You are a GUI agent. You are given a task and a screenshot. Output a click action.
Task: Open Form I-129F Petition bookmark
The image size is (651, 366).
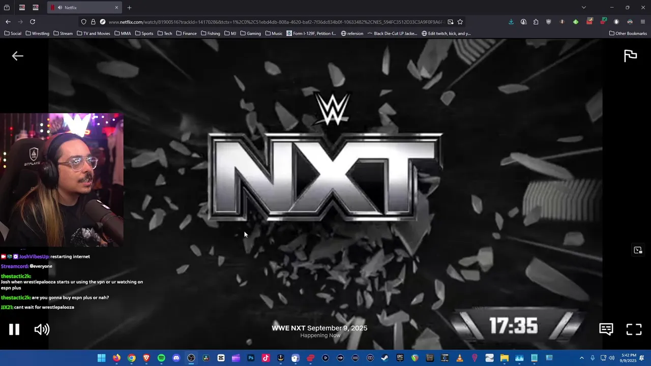pos(311,34)
